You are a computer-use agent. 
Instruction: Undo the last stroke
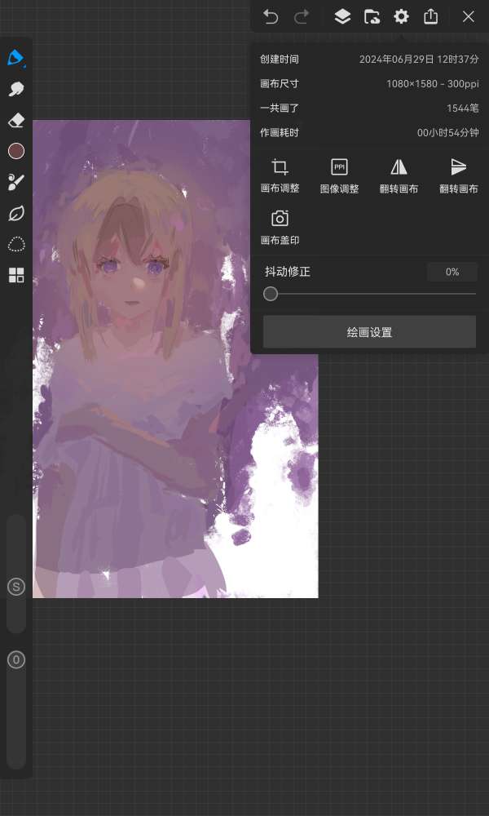pos(271,16)
